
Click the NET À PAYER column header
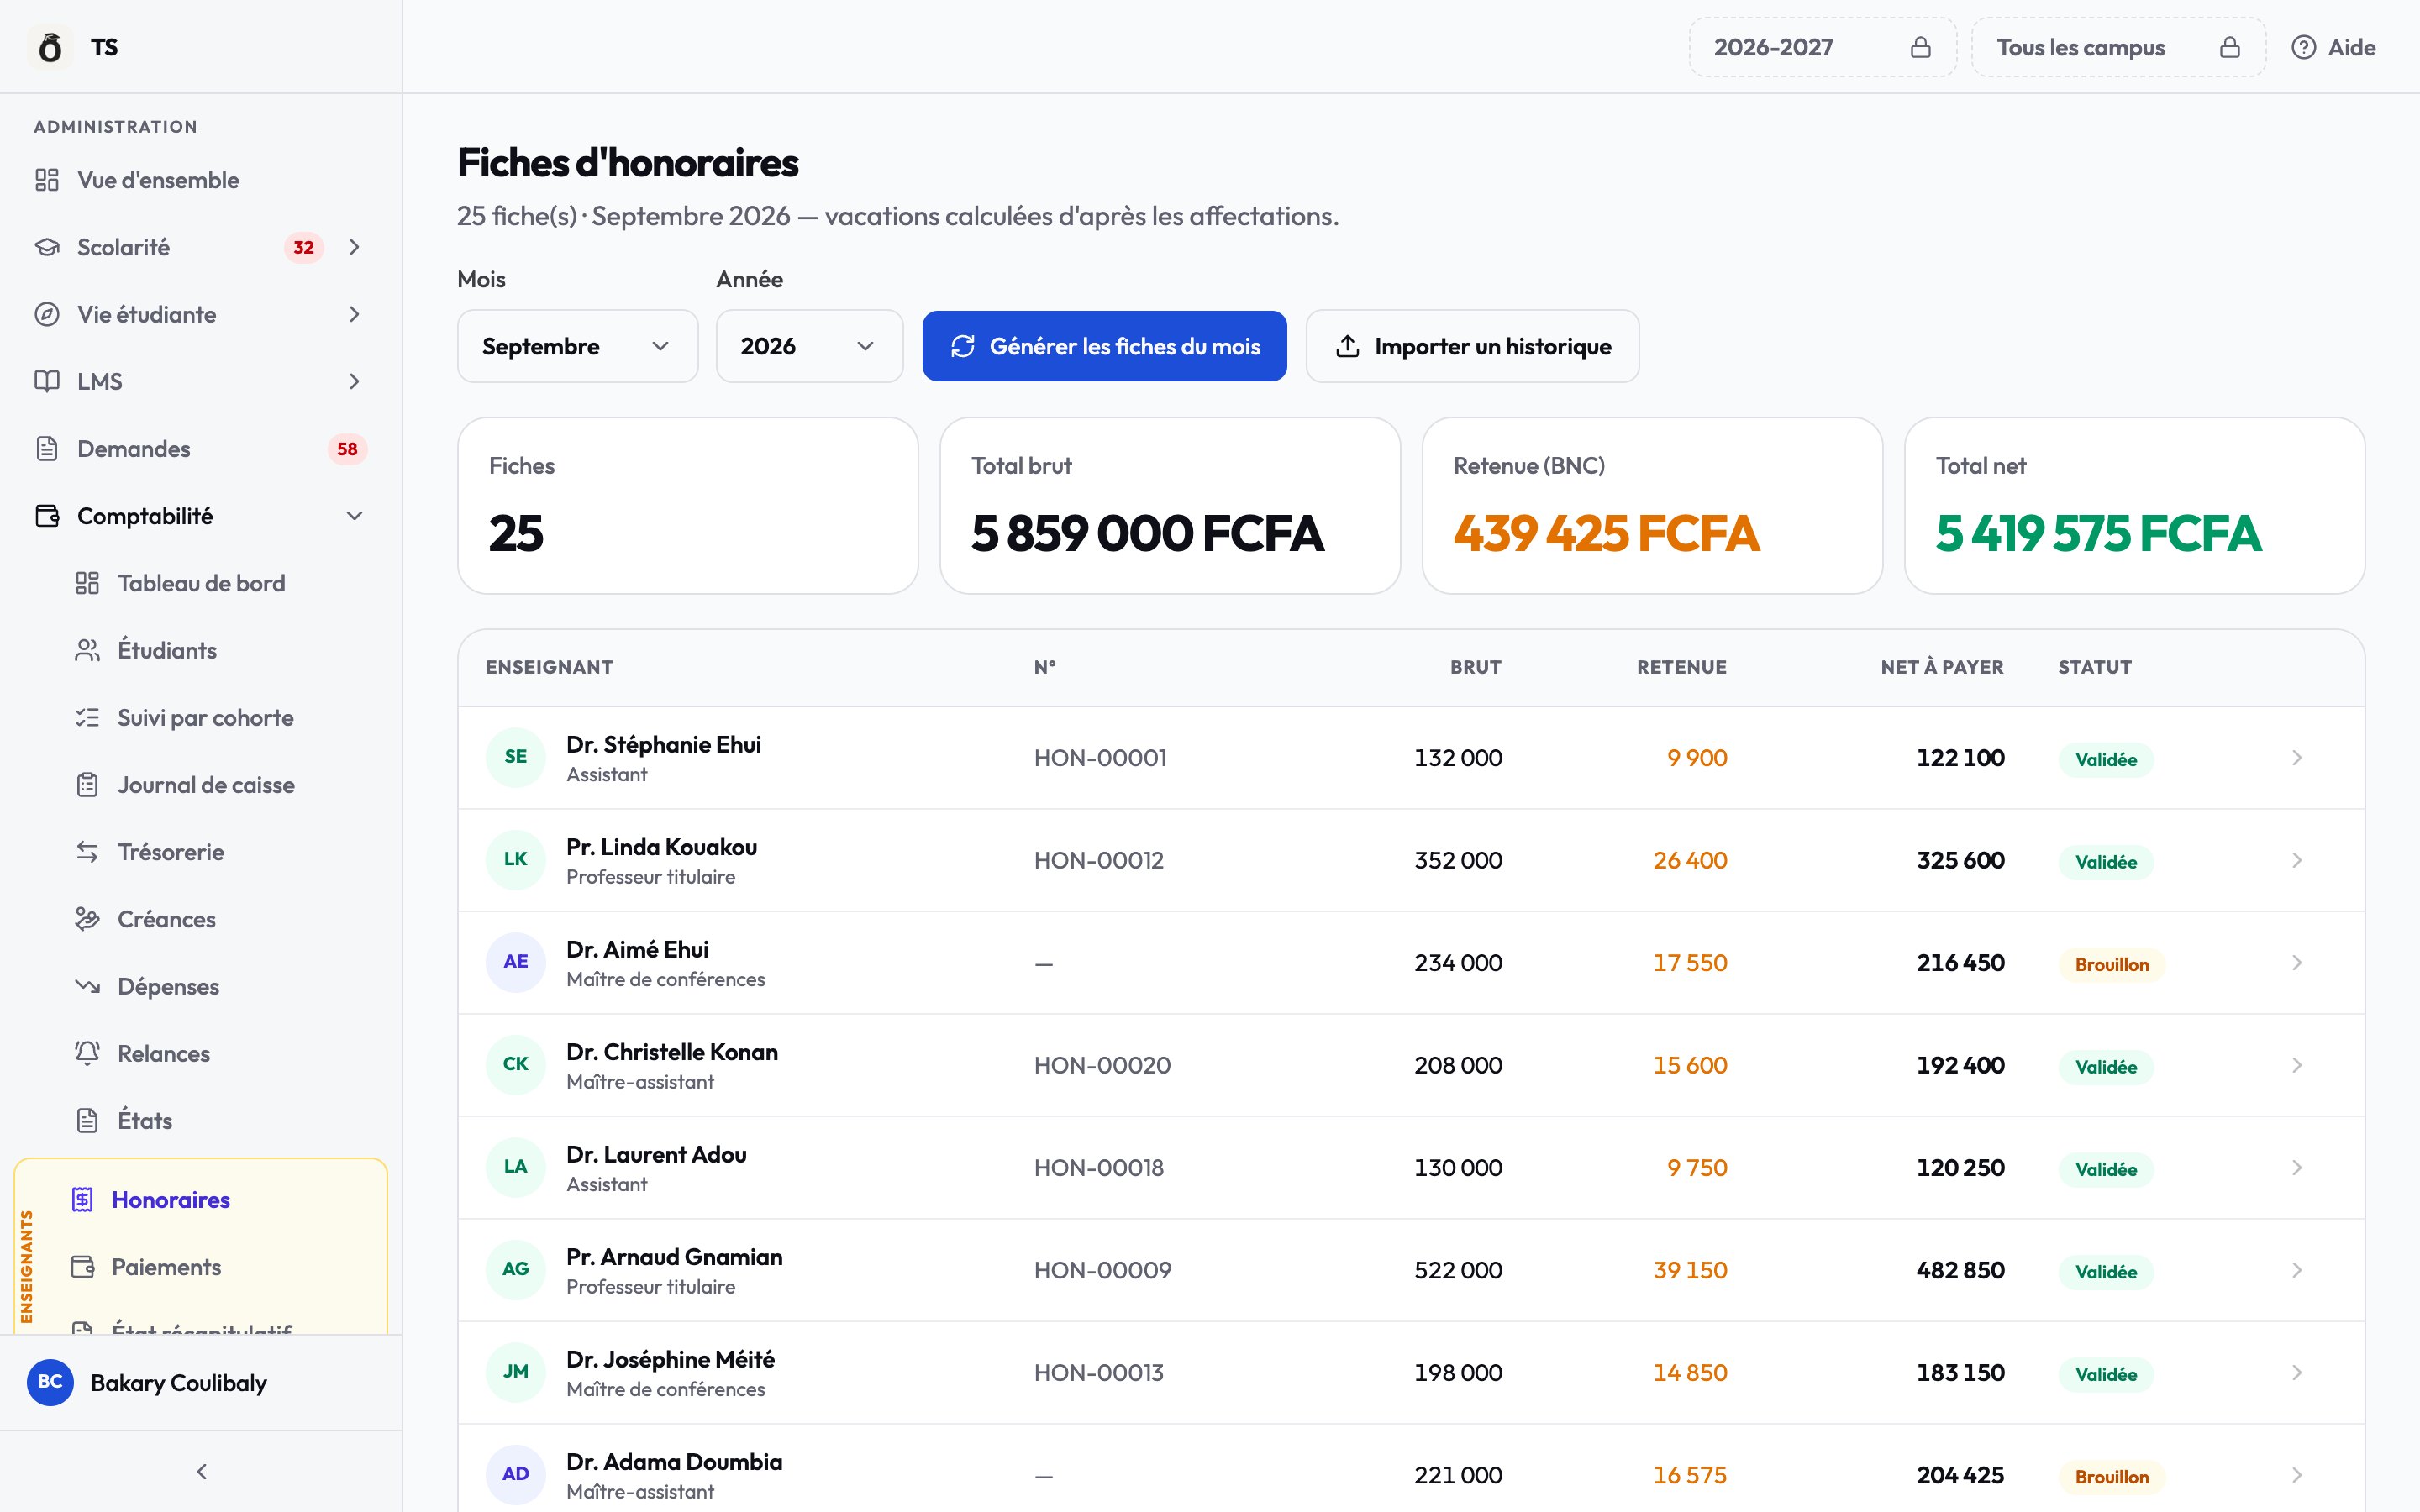coord(1941,667)
